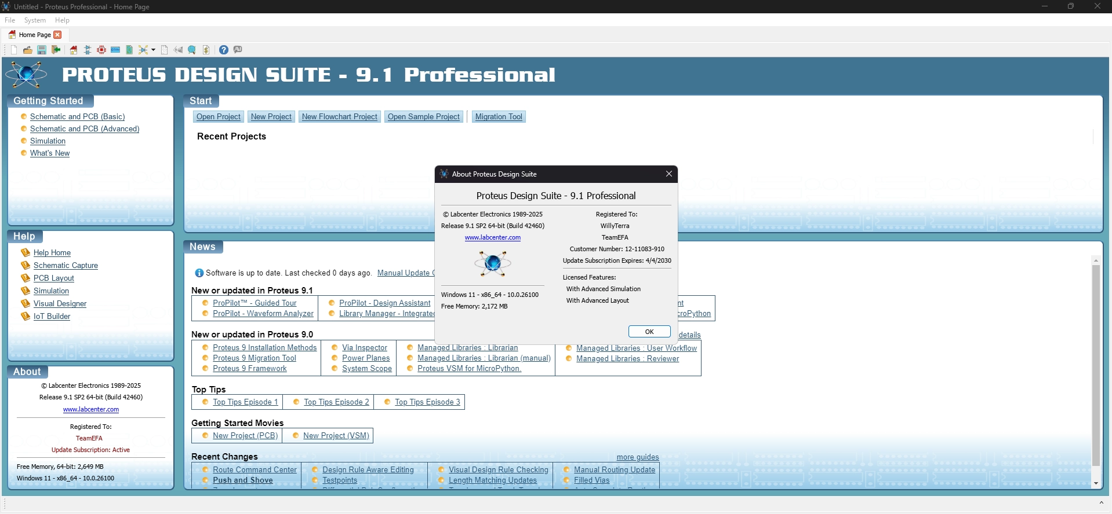Click the Design Explorer network toolbar icon

pos(143,50)
